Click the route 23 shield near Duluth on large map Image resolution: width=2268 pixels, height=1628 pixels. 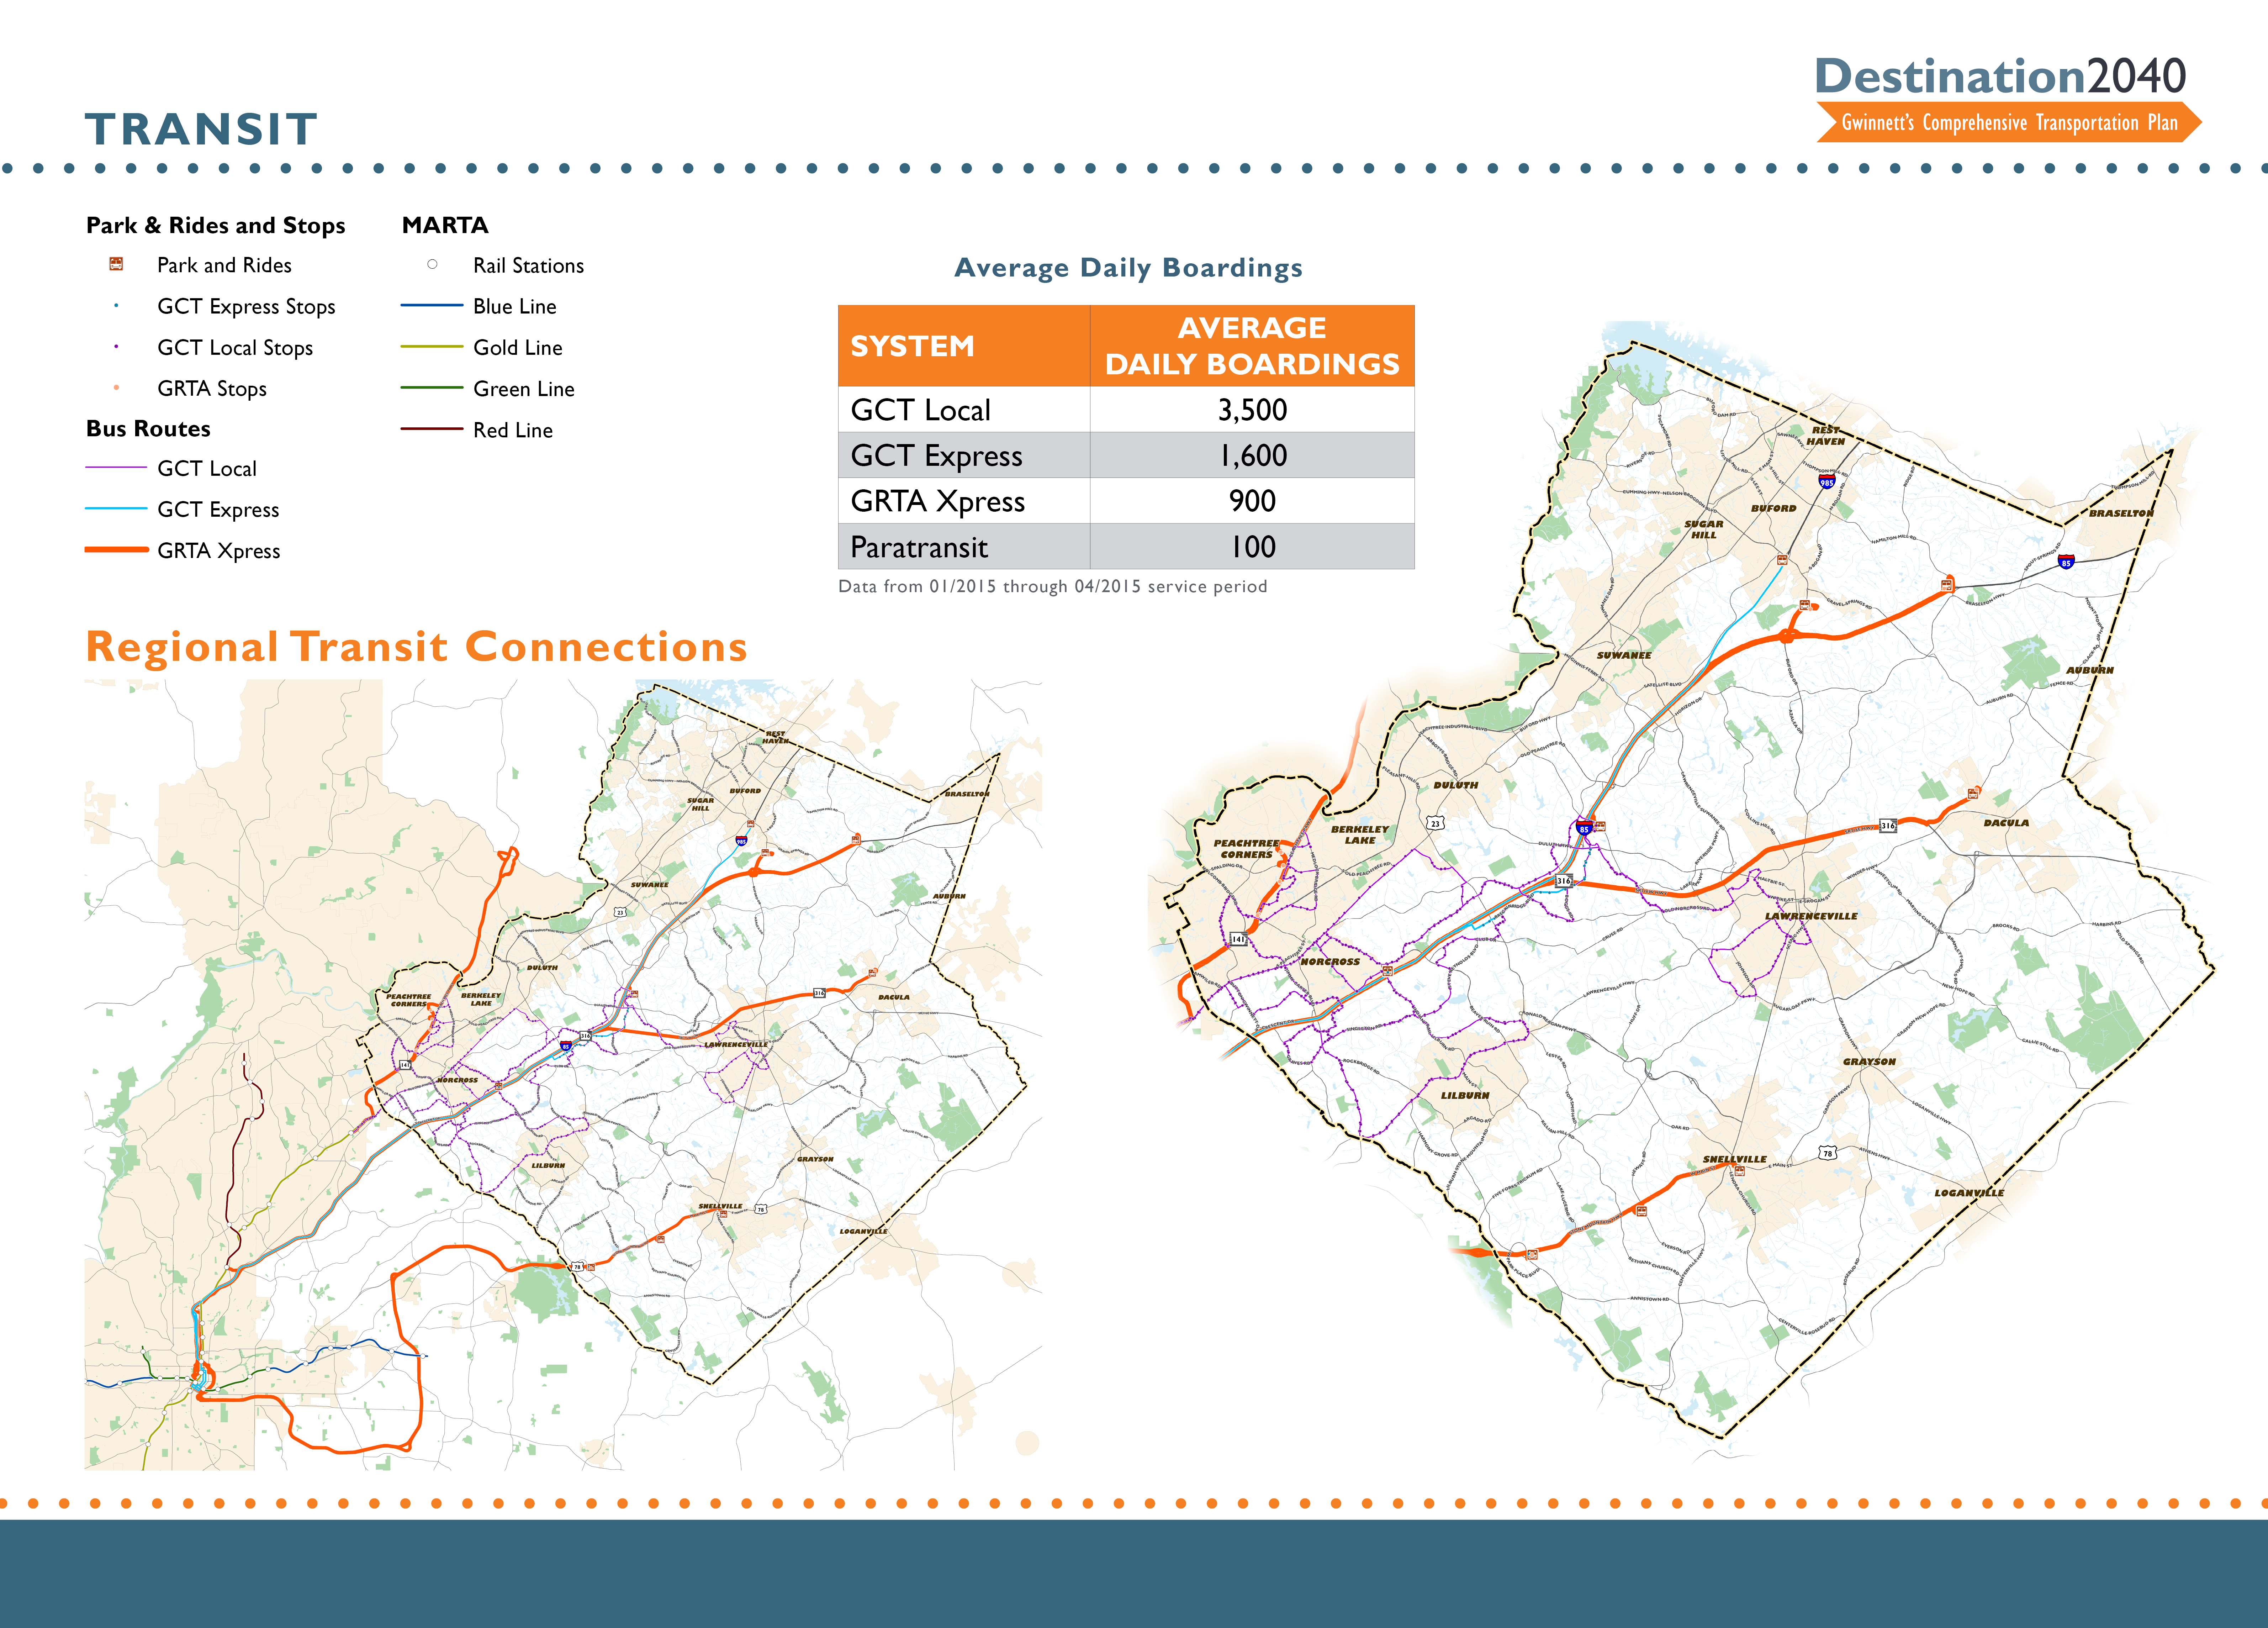click(x=1435, y=823)
